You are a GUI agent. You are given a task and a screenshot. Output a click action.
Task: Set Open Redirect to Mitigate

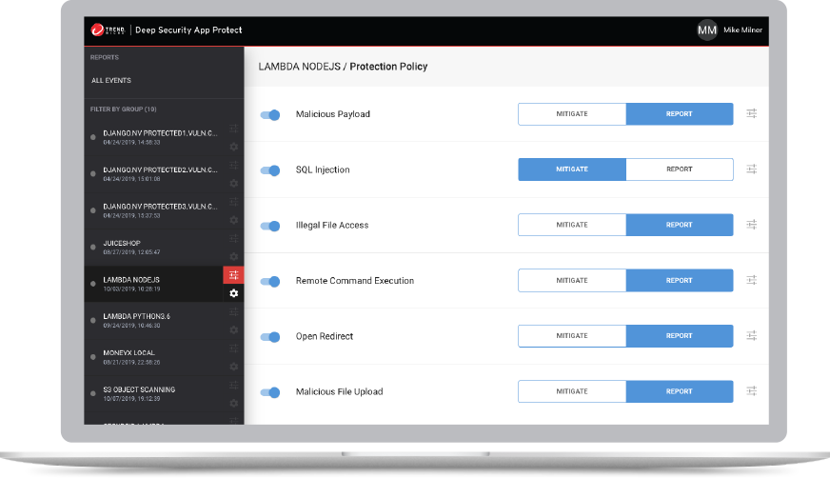coord(572,336)
